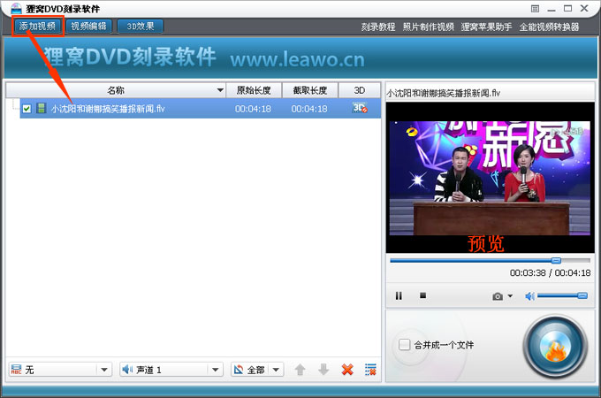Image resolution: width=601 pixels, height=398 pixels.
Task: Clear the whole list with the list-delete icon
Action: [x=370, y=370]
